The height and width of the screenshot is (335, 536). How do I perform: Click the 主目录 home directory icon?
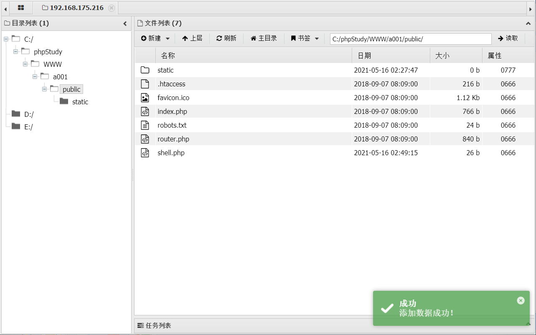click(253, 38)
